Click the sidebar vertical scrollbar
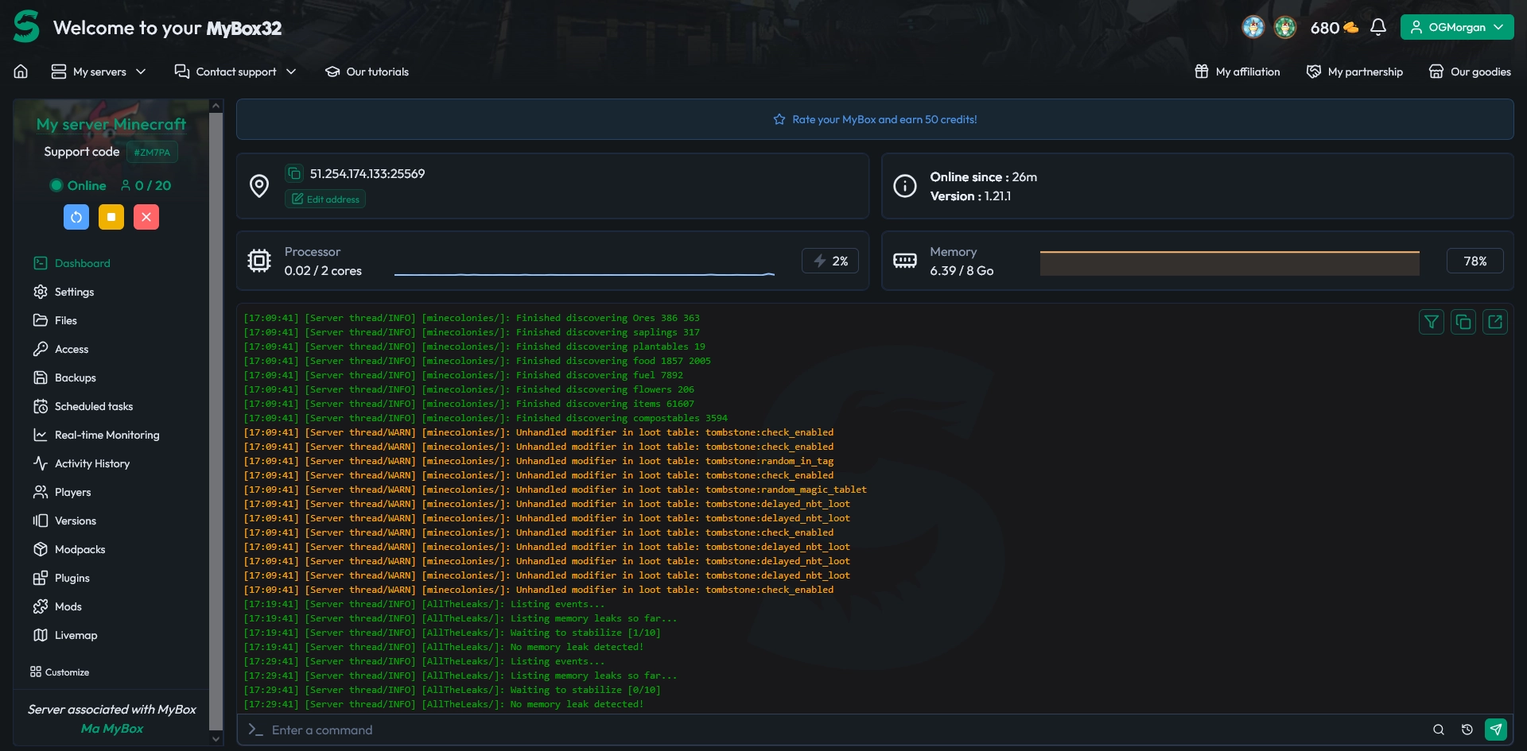Image resolution: width=1527 pixels, height=751 pixels. [216, 421]
